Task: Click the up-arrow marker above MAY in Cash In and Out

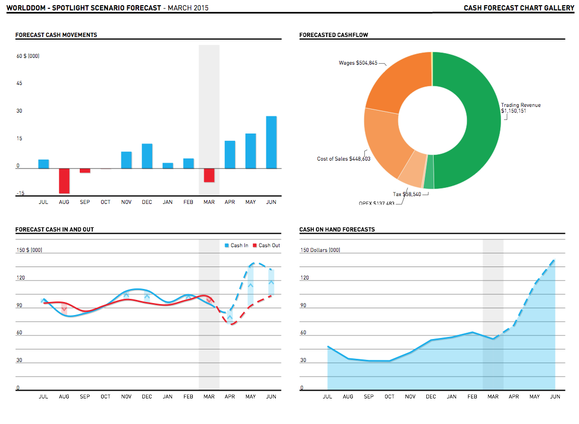Action: point(251,285)
